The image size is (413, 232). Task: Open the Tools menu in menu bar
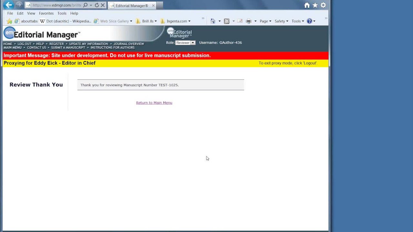tap(62, 13)
